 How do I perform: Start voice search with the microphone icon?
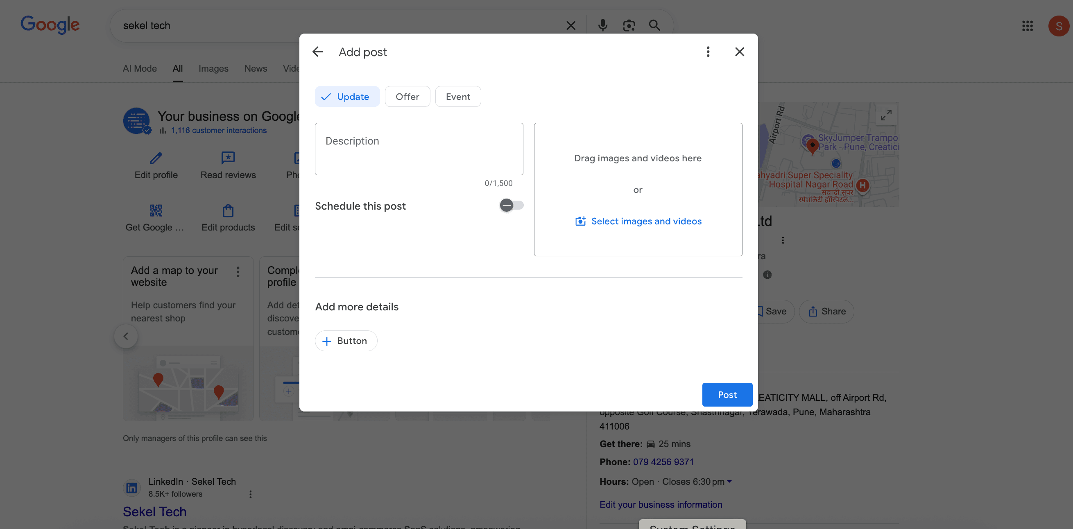click(602, 26)
